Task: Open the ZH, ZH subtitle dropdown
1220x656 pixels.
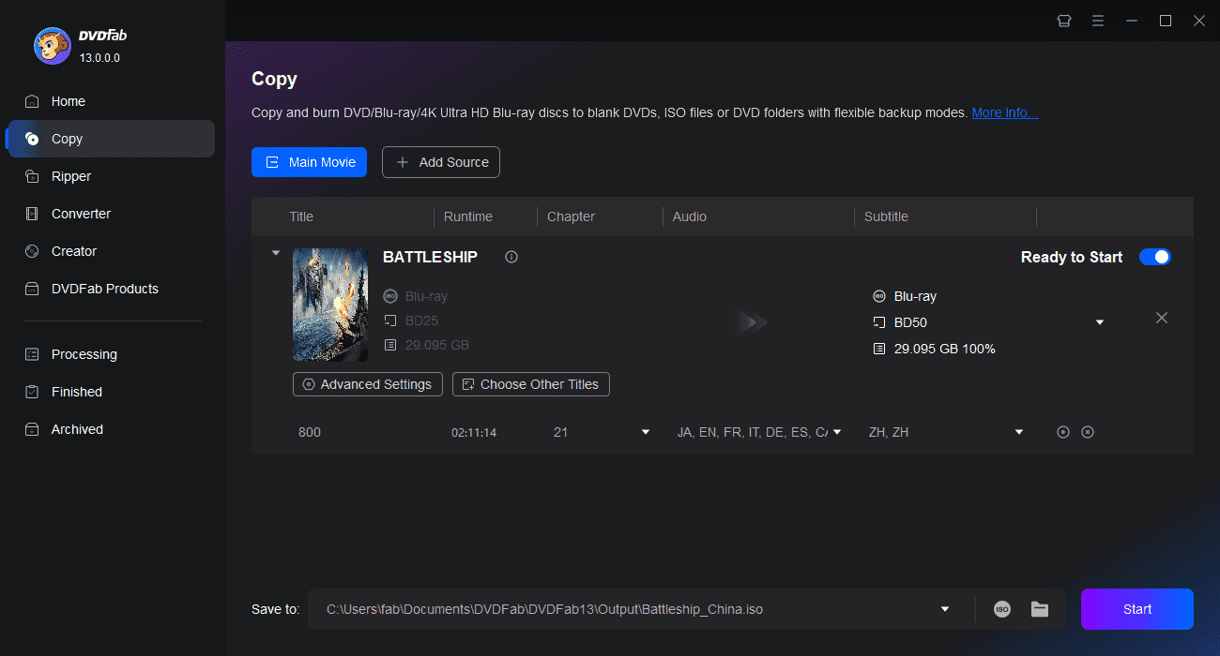Action: coord(1019,432)
